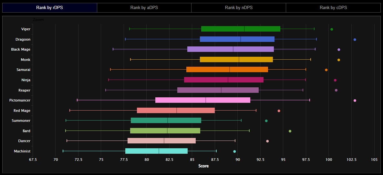Click the Monk job label
Viewport: 383px width, 175px height.
pyautogui.click(x=26, y=60)
